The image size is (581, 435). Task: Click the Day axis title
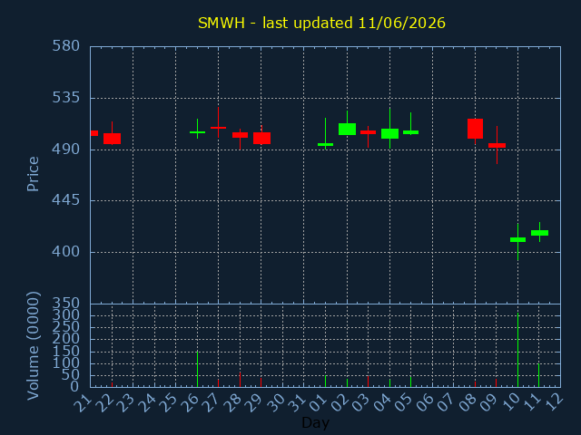(315, 423)
